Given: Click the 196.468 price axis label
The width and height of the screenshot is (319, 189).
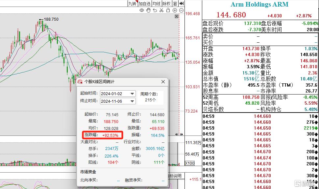Looking at the screenshot, I should pyautogui.click(x=192, y=14).
